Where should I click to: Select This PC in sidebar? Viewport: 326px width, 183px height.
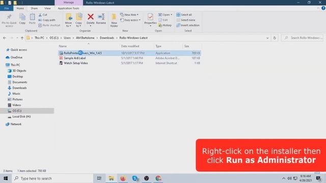(13, 65)
